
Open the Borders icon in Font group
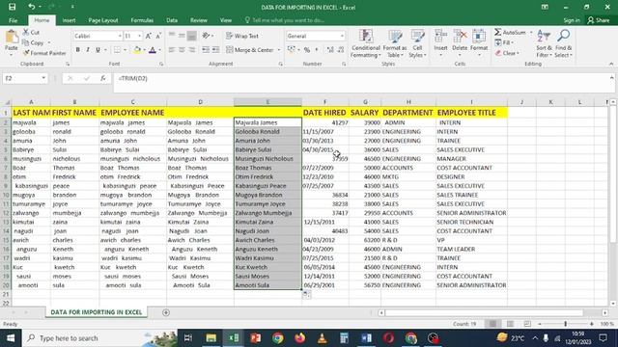(118, 50)
